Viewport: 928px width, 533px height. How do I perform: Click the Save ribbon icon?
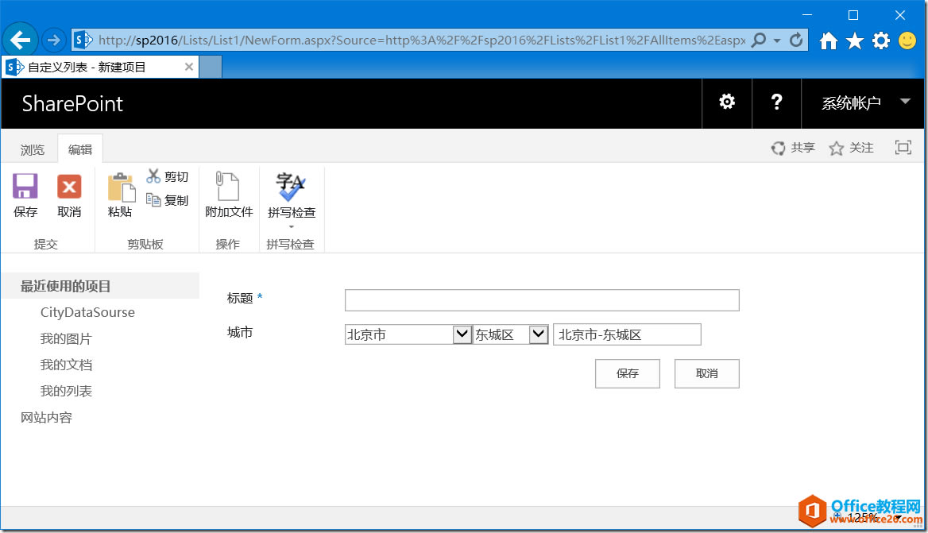[x=25, y=187]
